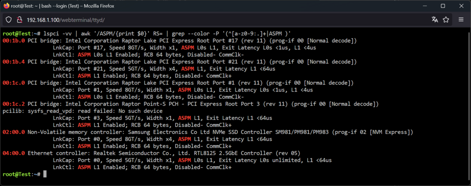Close the Firefox window
This screenshot has width=471, height=186.
click(x=462, y=6)
